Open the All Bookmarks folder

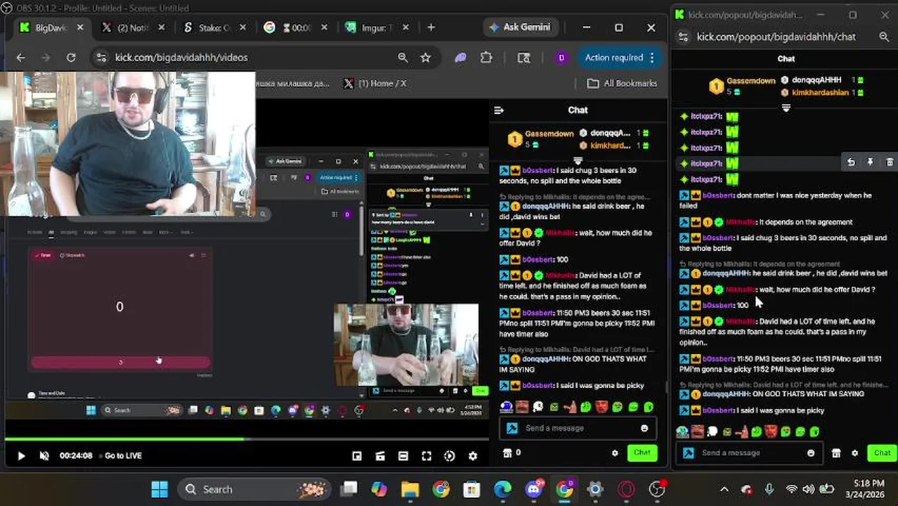point(622,83)
